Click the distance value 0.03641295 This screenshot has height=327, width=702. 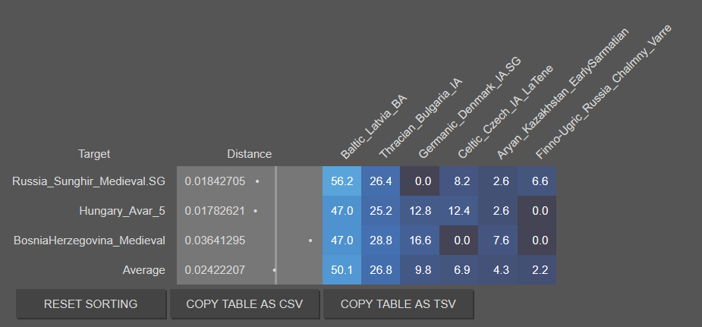pyautogui.click(x=215, y=241)
